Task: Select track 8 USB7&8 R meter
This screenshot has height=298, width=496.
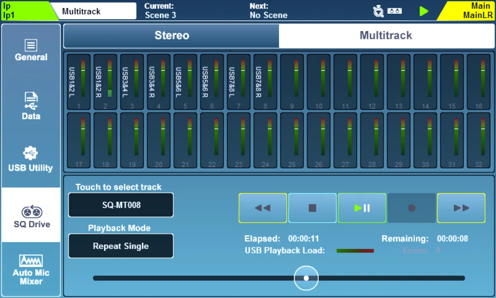Action: click(x=265, y=82)
